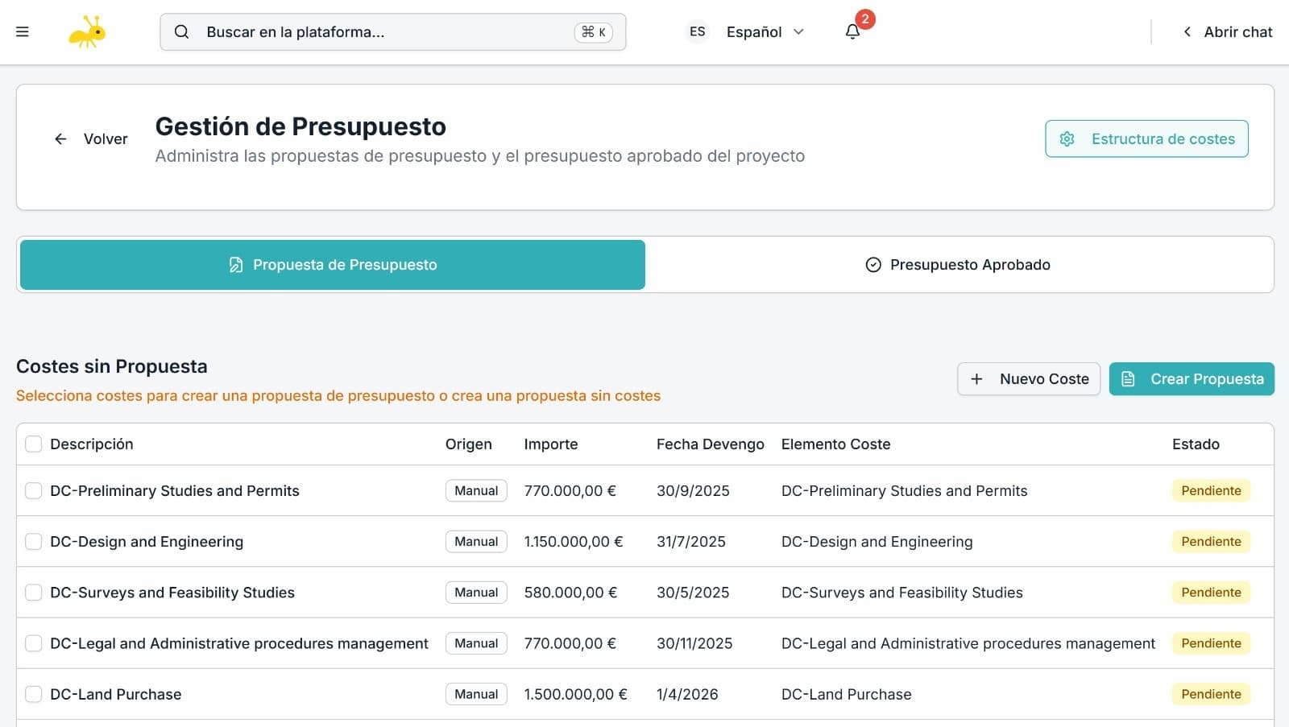Screen dimensions: 1289x727
Task: Click the plus icon in Nuevo Coste
Action: pos(976,379)
